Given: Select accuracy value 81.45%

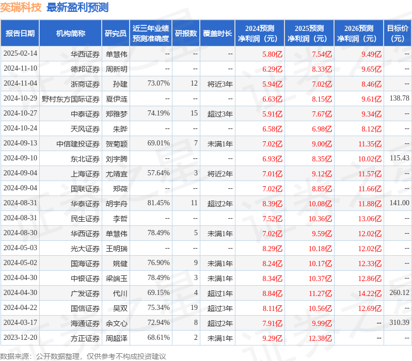Looking at the screenshot, I should (x=159, y=203).
